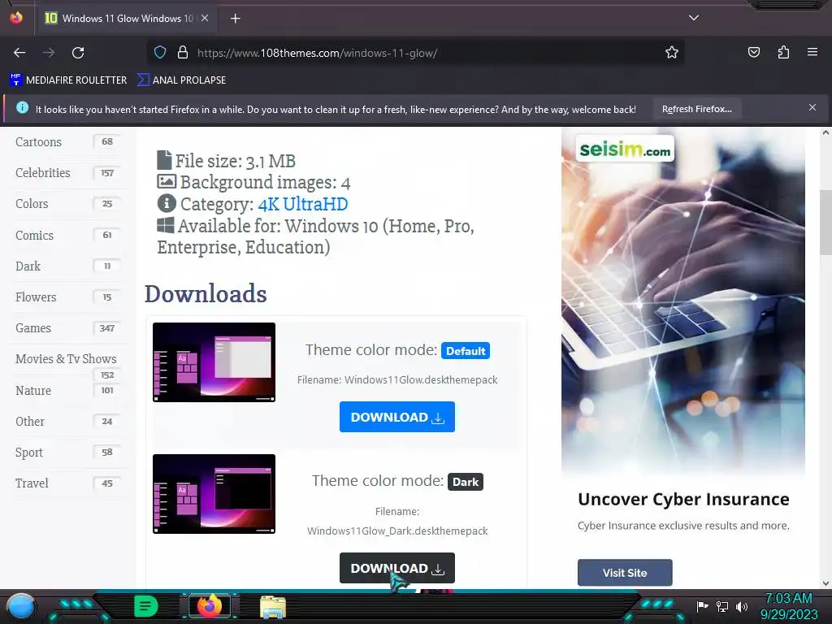Click the notification info icon
The image size is (832, 624).
click(x=22, y=108)
